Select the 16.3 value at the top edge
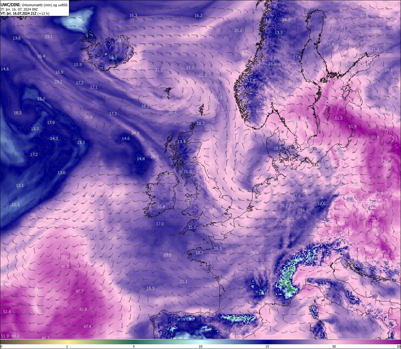Image resolution: width=401 pixels, height=349 pixels. [x=133, y=15]
